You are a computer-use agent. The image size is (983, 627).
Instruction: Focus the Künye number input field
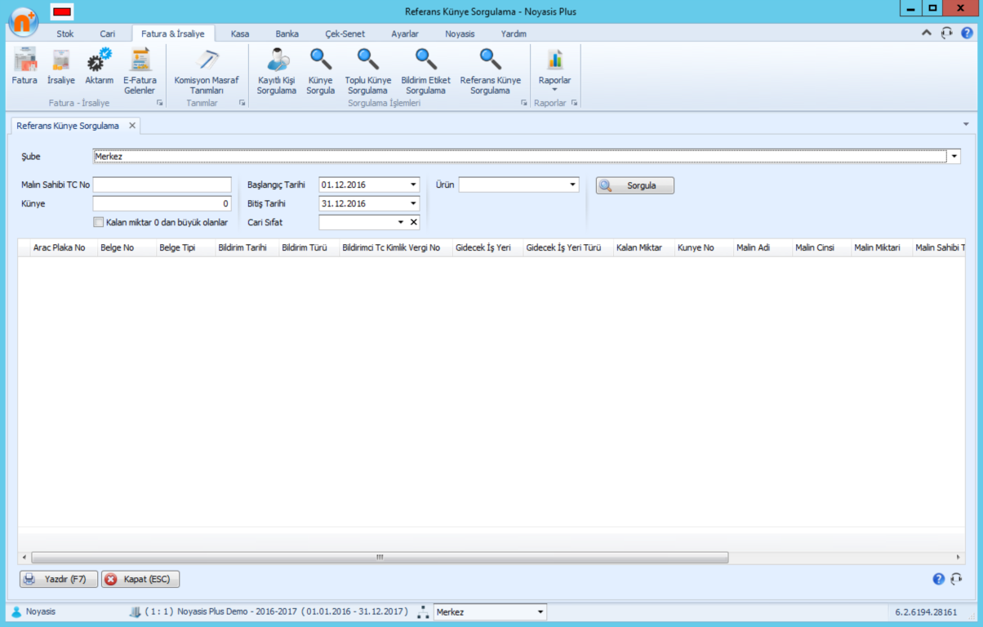[162, 203]
